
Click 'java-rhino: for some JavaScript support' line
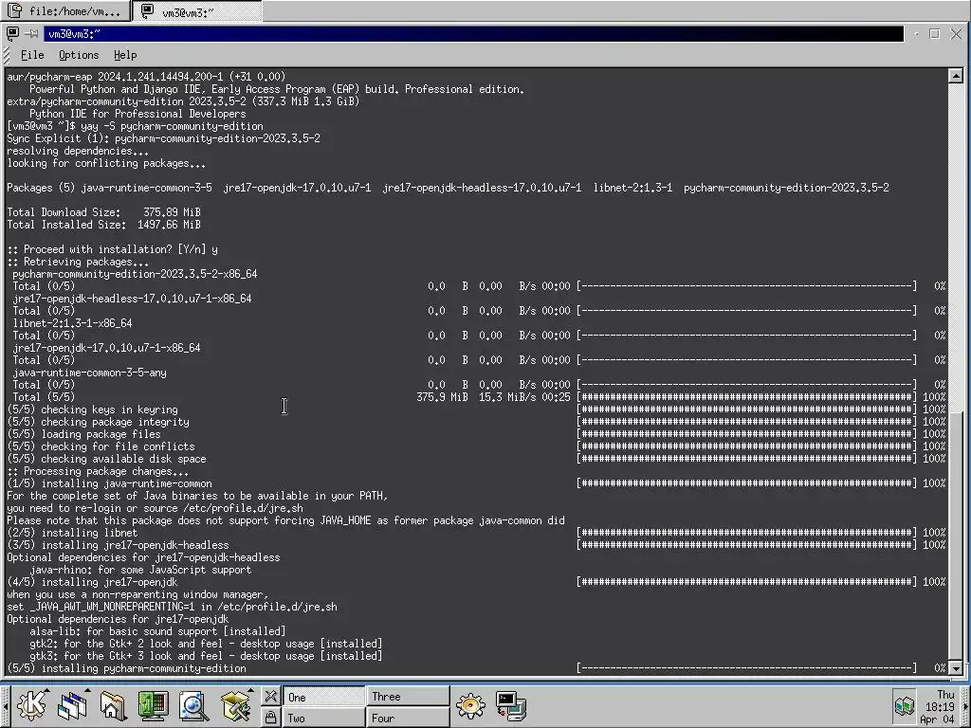pos(140,570)
